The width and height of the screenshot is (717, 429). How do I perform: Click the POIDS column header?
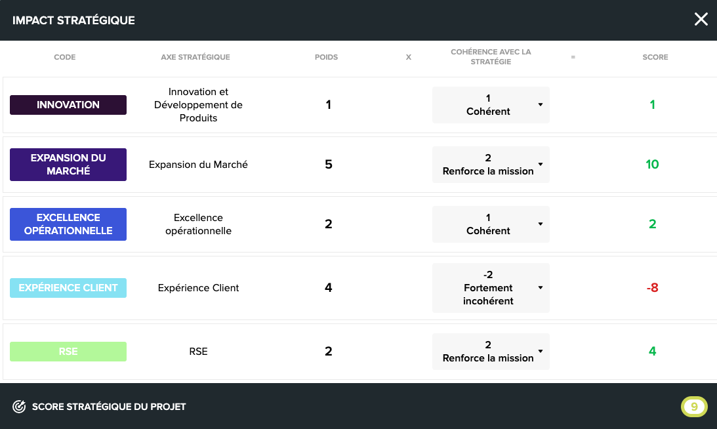pyautogui.click(x=326, y=57)
